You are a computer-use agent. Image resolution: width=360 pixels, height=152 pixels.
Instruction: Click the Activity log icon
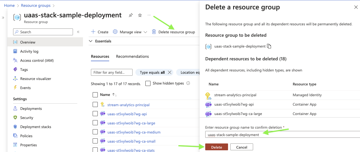tap(15, 51)
